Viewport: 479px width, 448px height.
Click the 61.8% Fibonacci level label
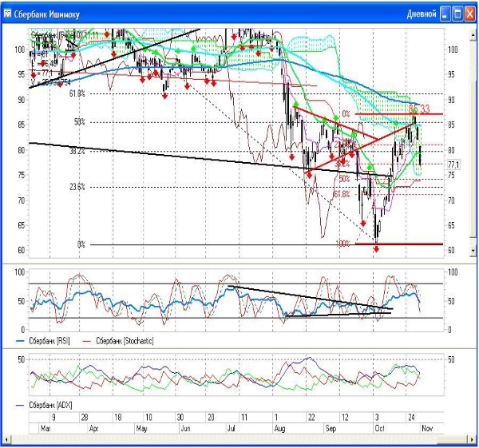pos(77,93)
